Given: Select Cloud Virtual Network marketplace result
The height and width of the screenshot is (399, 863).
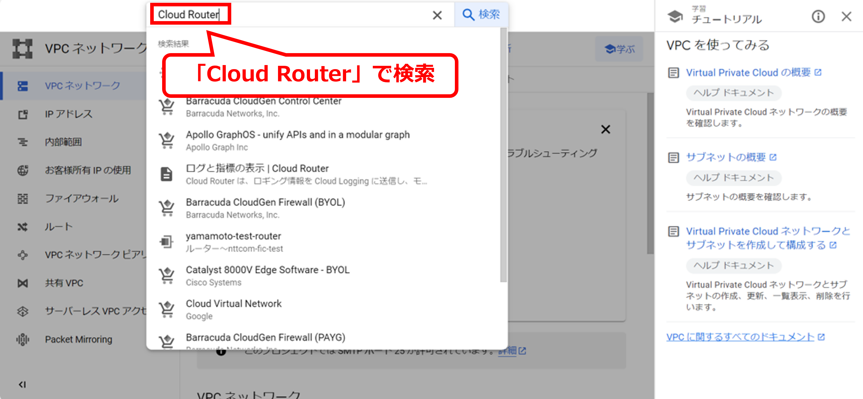Looking at the screenshot, I should click(234, 304).
